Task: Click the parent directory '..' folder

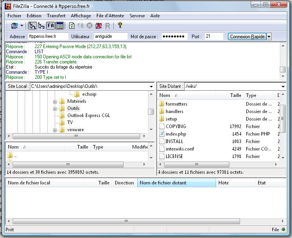Action: point(12,156)
